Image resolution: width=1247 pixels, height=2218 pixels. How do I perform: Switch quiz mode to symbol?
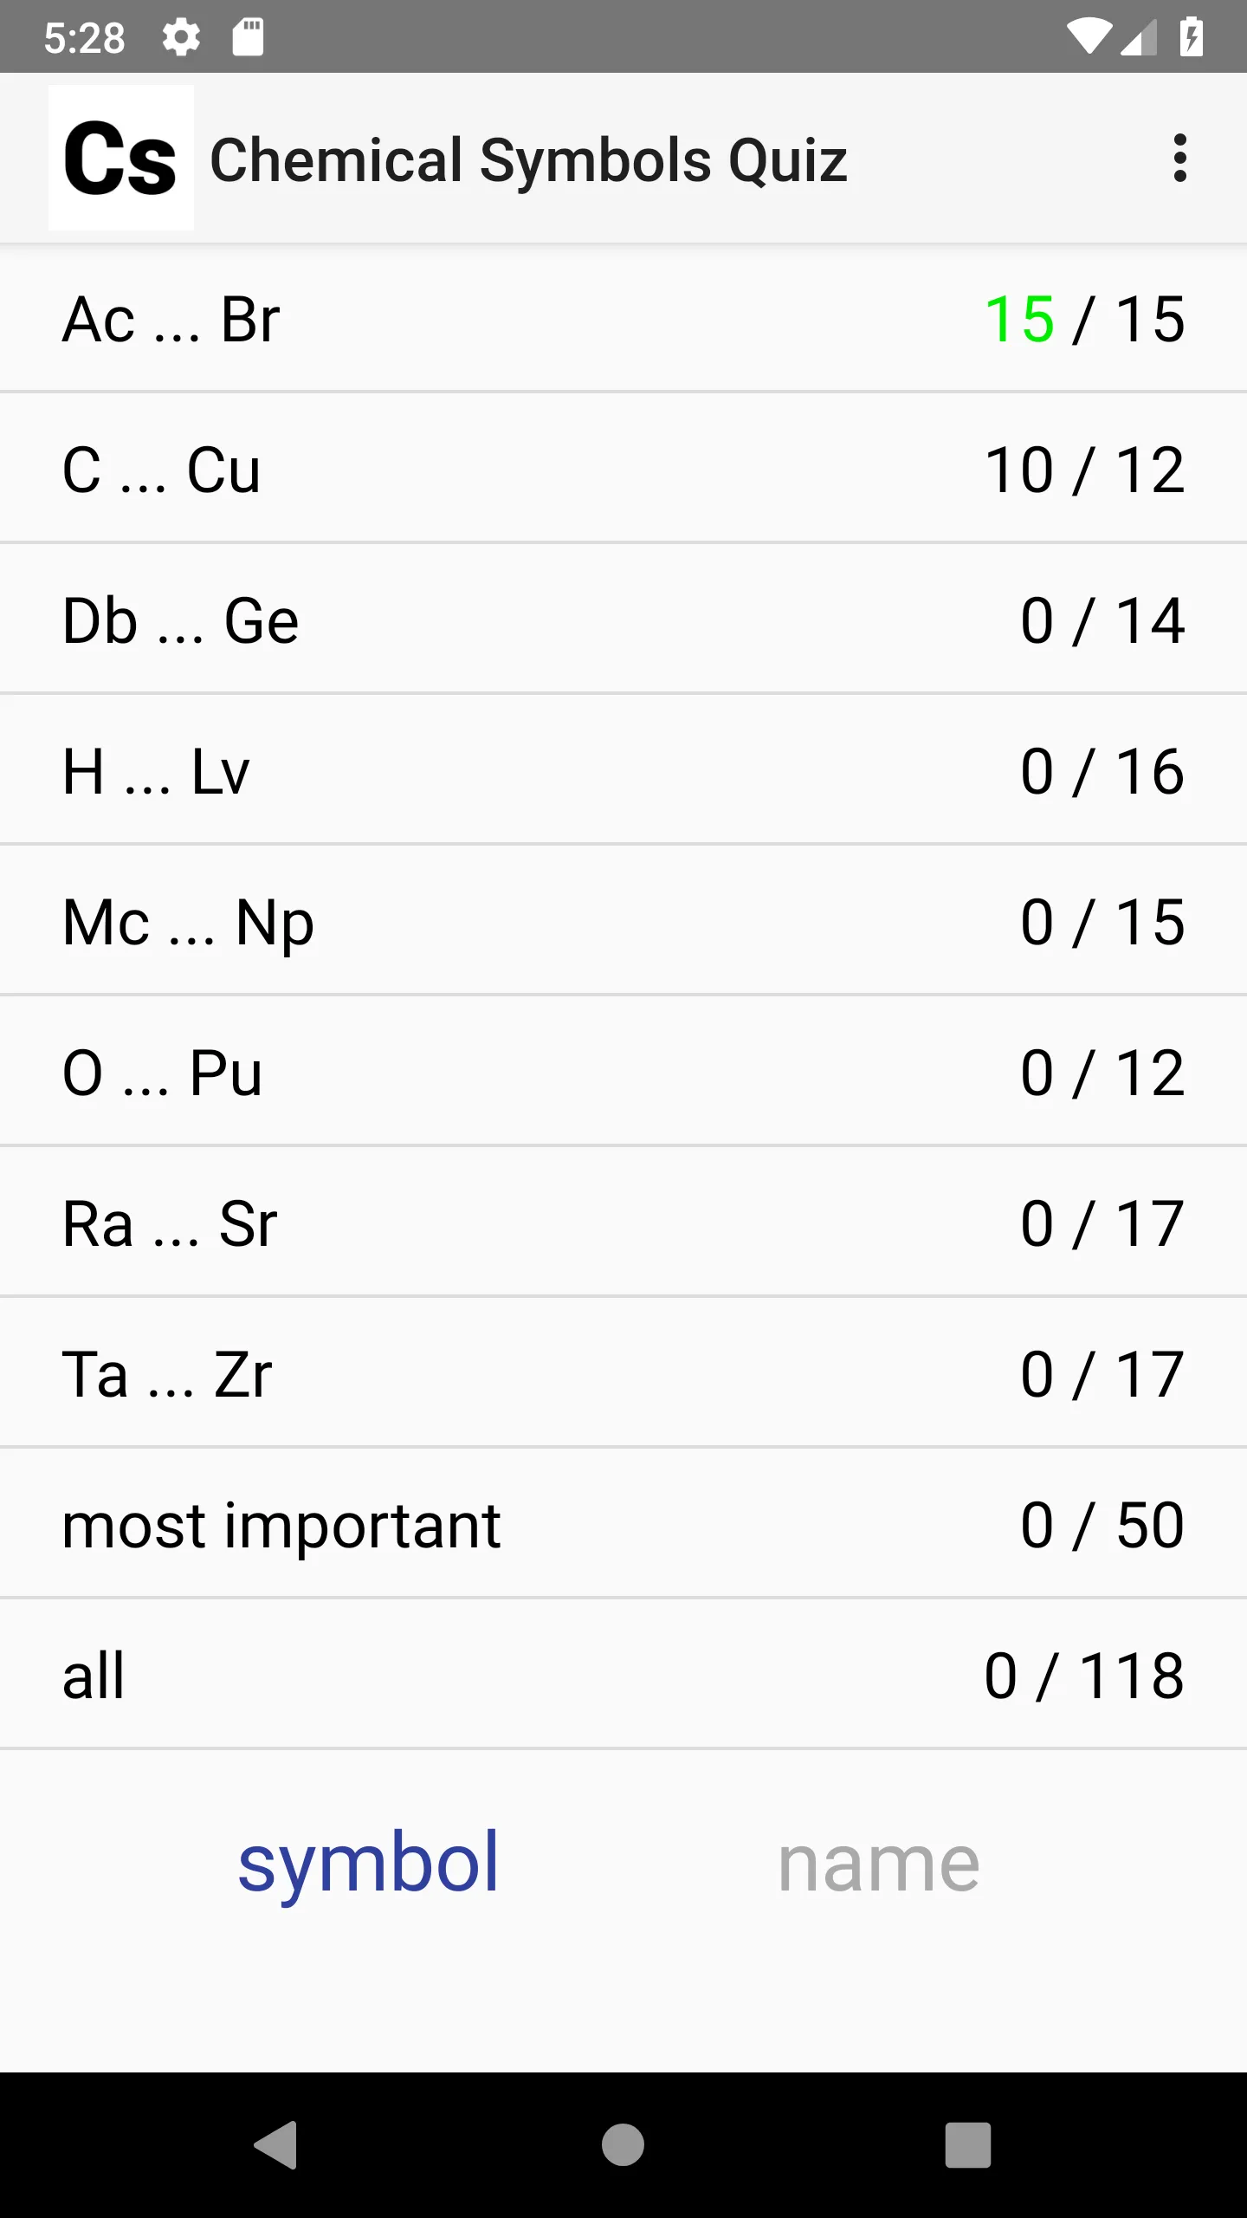pos(369,1861)
